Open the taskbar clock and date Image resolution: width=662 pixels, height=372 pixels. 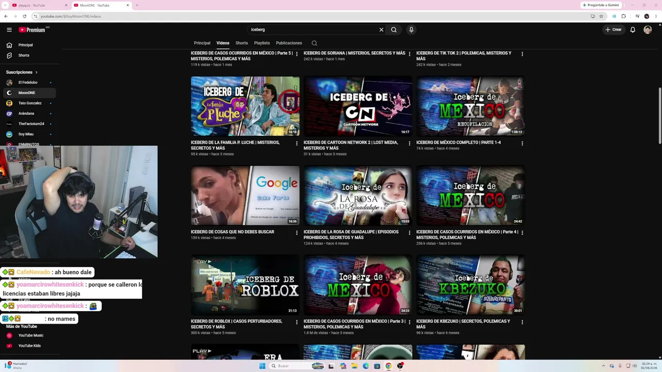(649, 366)
